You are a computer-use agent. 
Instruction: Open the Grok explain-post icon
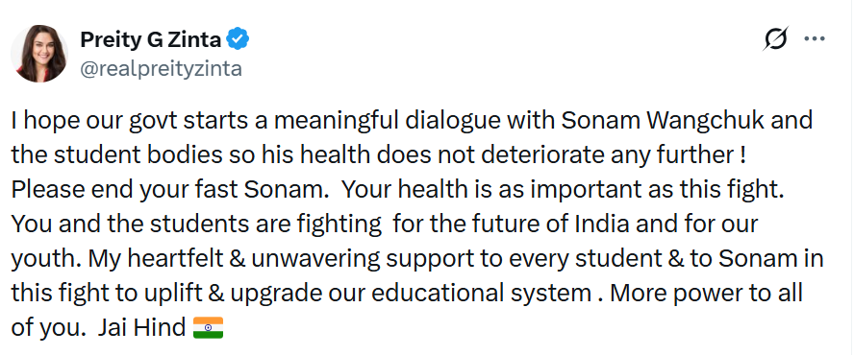click(775, 39)
